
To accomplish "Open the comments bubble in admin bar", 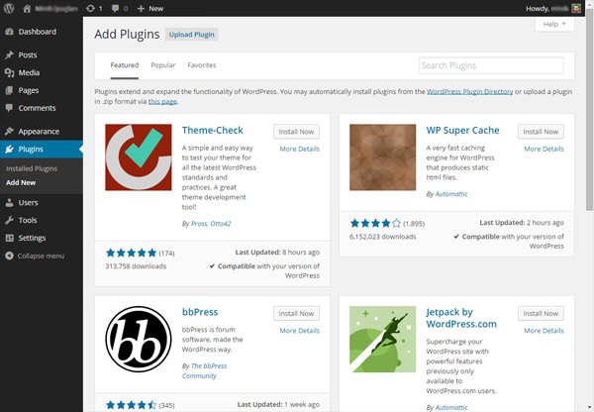I will [115, 8].
